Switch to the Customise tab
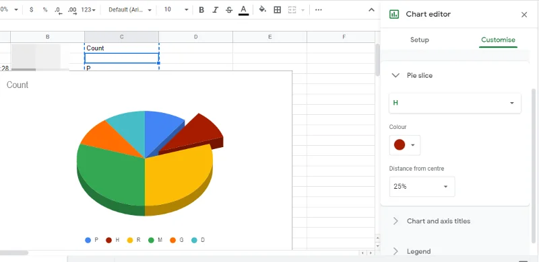 [498, 40]
